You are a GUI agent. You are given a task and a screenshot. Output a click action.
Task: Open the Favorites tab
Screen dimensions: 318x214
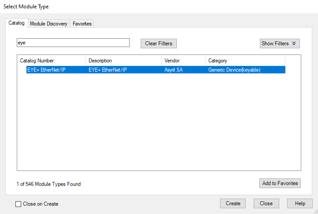click(82, 24)
